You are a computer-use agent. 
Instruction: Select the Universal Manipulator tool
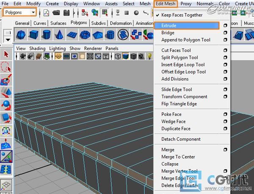click(6, 131)
